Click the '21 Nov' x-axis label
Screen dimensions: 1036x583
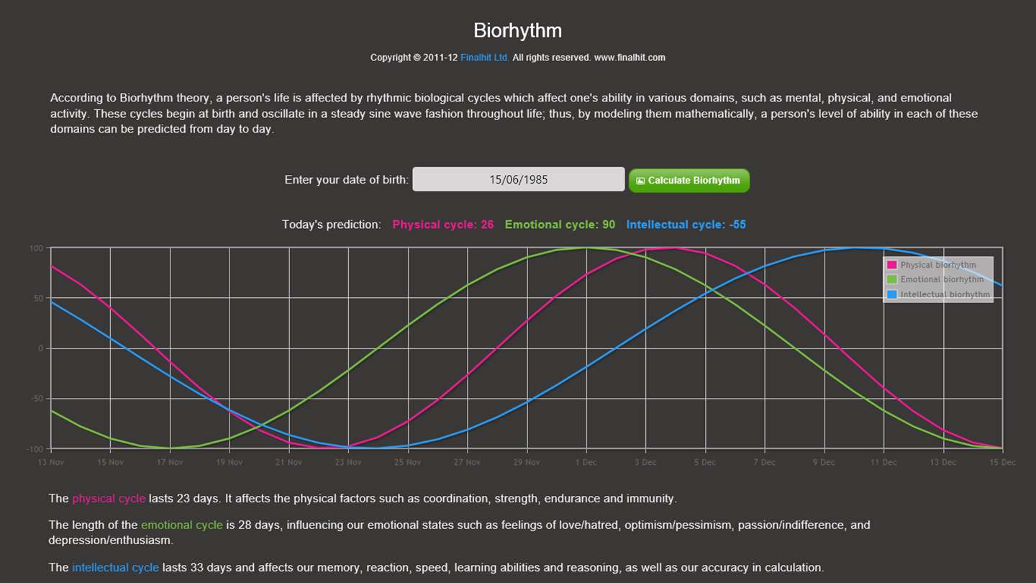click(x=289, y=462)
